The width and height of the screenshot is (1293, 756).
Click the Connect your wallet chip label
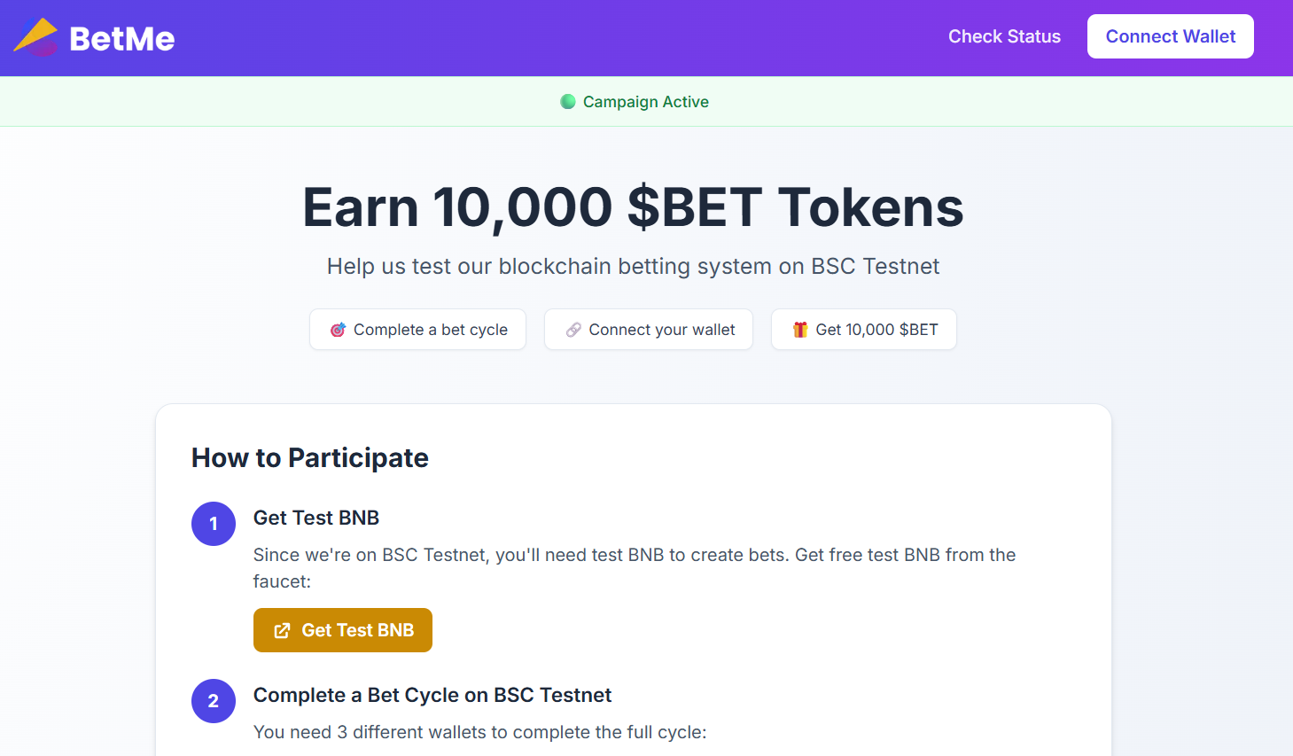tap(662, 330)
